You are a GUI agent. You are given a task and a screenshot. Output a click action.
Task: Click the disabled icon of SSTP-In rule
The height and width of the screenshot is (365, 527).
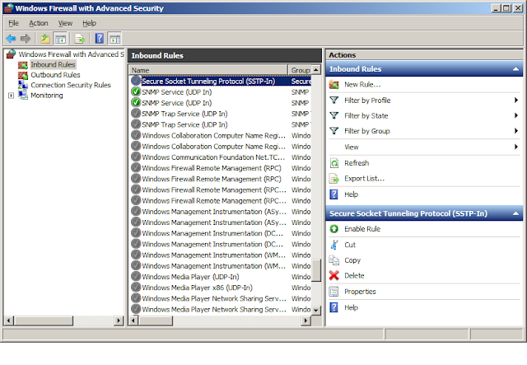pos(136,81)
